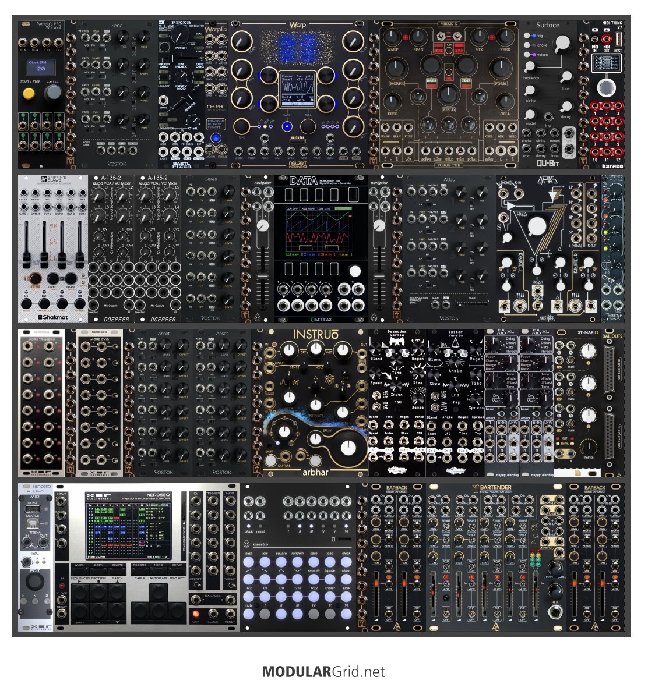Click the headphone jack on the Bartender mixer
648x684 pixels.
[556, 612]
